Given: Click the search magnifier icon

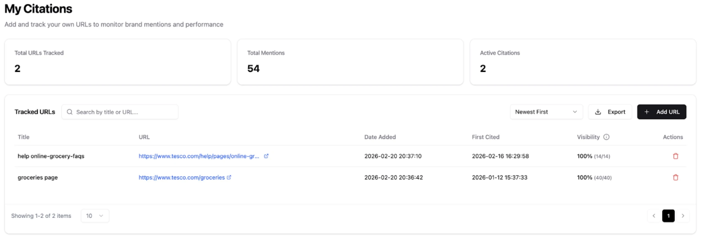Looking at the screenshot, I should point(70,112).
